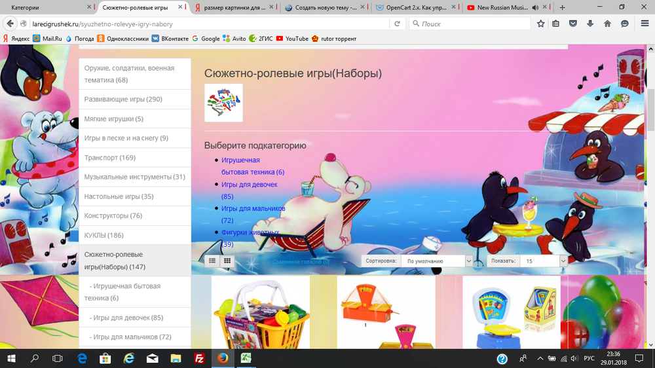
Task: Open File Explorer from the taskbar
Action: tap(176, 358)
